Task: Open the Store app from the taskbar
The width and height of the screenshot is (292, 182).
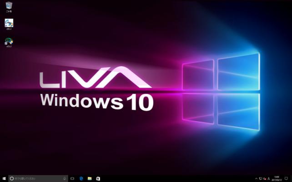Action: 98,178
